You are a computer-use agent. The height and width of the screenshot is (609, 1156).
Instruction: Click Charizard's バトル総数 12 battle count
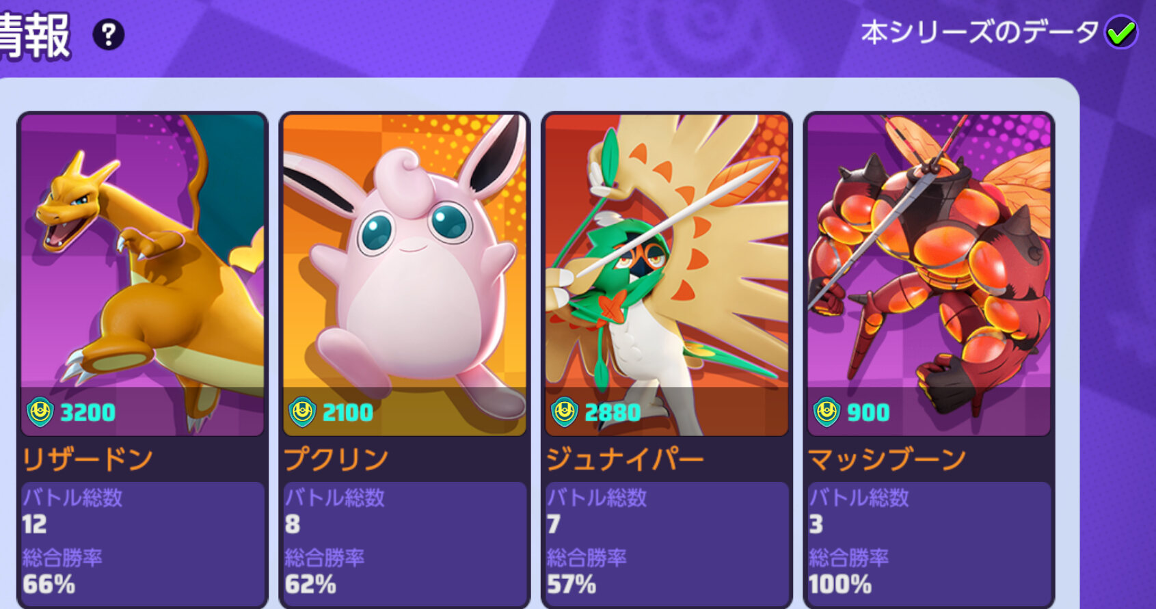(x=72, y=511)
